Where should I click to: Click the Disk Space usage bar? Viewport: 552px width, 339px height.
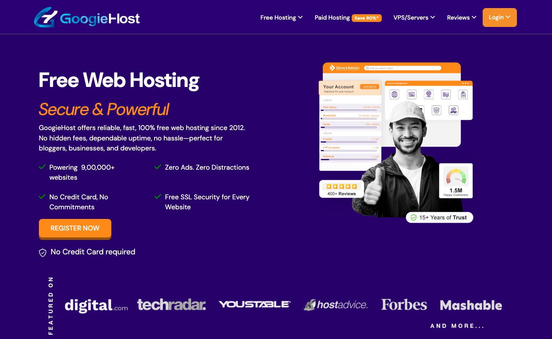(x=349, y=110)
